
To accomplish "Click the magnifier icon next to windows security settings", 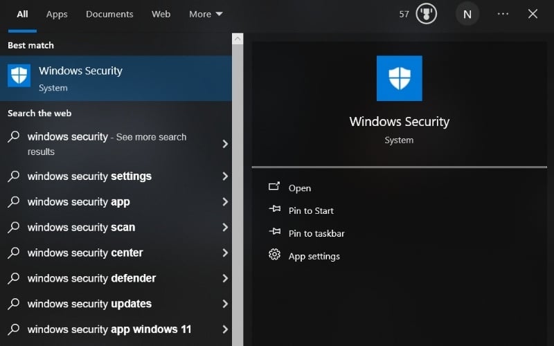I will click(13, 176).
